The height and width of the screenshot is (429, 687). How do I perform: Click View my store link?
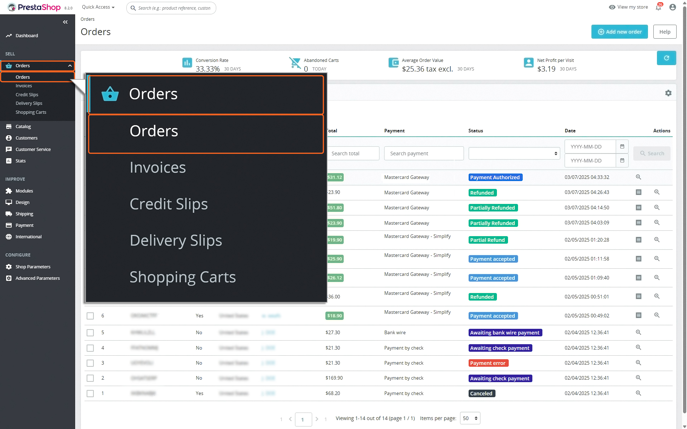(628, 7)
